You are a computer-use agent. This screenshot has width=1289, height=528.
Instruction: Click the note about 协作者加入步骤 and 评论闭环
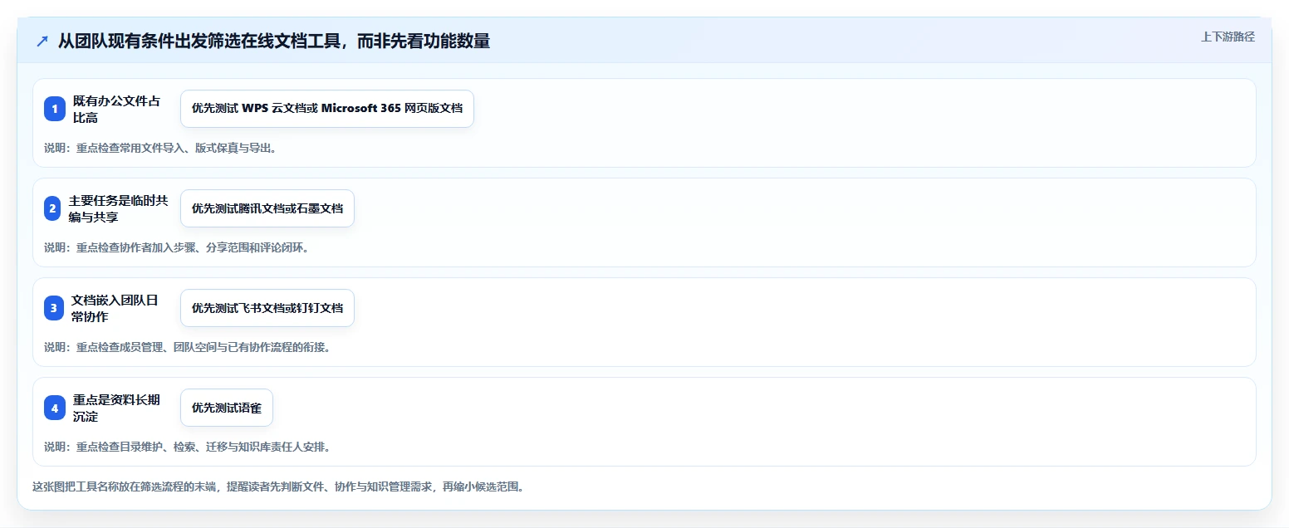(177, 247)
